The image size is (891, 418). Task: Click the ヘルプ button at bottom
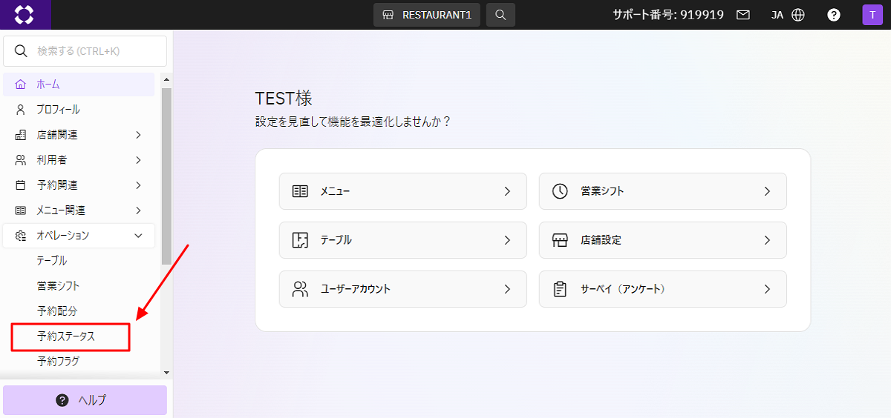pos(85,400)
